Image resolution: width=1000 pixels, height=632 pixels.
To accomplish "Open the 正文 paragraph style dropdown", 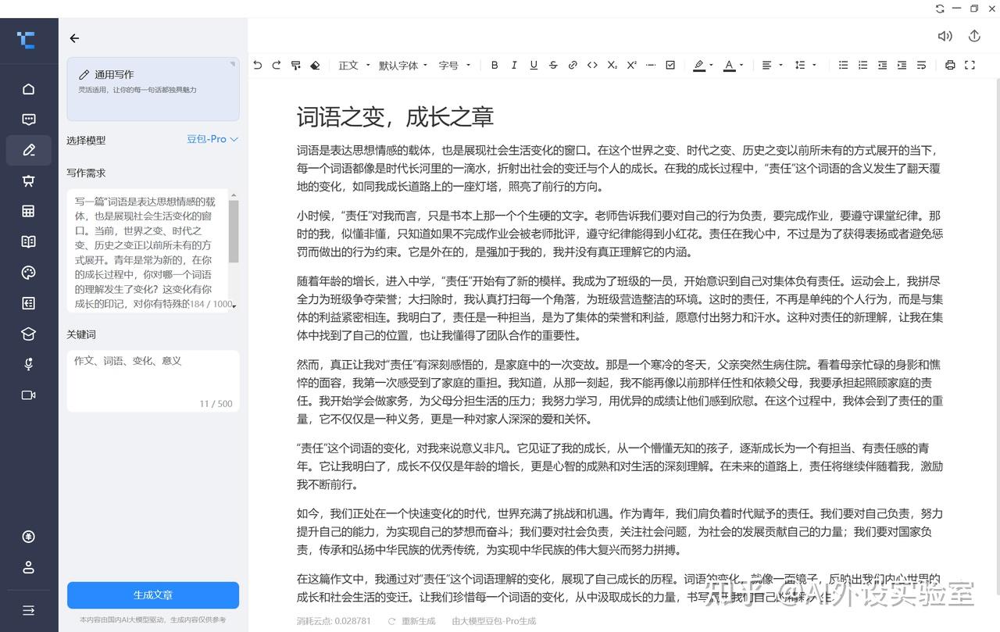I will pyautogui.click(x=353, y=66).
